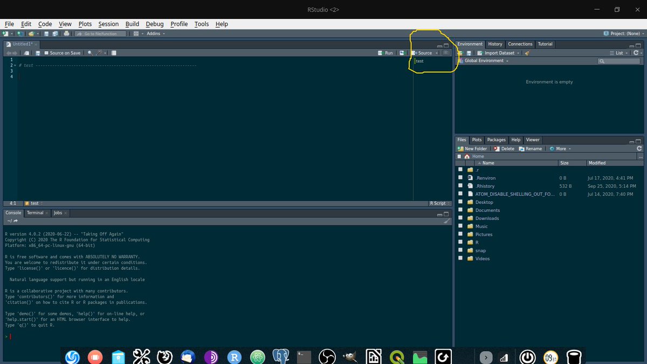
Task: Toggle the Source on Save checkbox
Action: (x=46, y=53)
